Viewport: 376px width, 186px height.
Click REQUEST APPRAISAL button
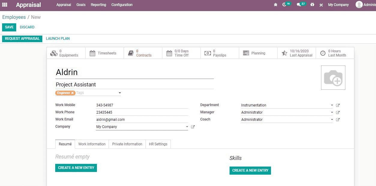tap(22, 39)
